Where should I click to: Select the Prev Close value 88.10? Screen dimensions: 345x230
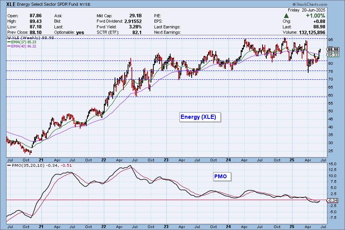pyautogui.click(x=36, y=32)
